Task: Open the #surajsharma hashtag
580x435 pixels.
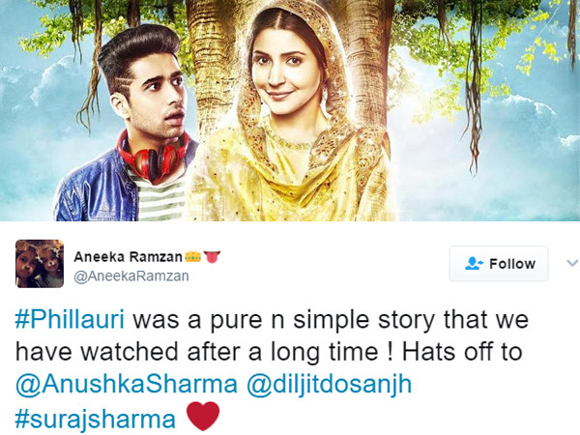Action: 95,420
